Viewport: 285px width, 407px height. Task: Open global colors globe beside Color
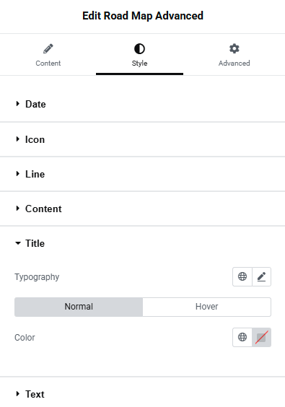click(242, 337)
